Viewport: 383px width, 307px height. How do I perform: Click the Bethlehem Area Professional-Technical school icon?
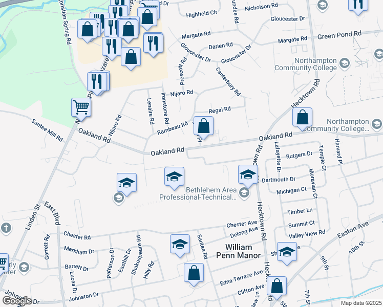click(244, 193)
